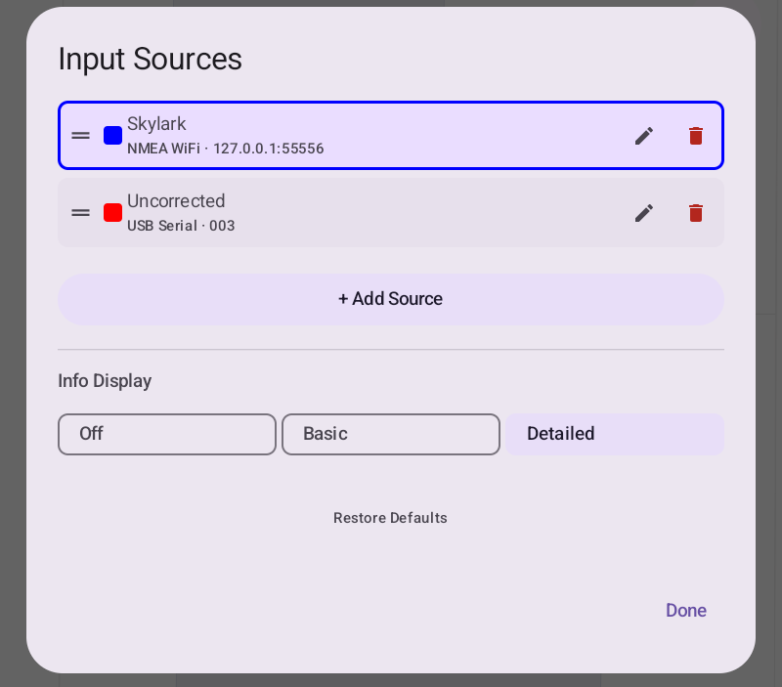The width and height of the screenshot is (782, 687).
Task: Click the Info Display label
Action: 105,381
